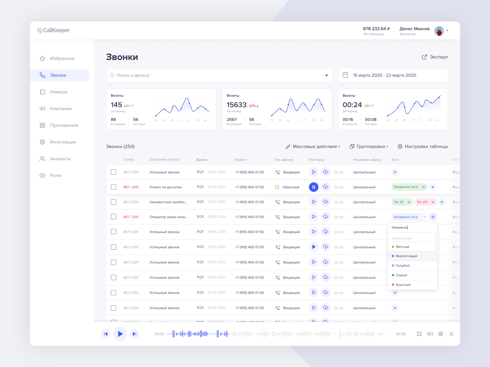Screen dimensions: 490x367
Task: Open Настройки таблицы
Action: (x=426, y=146)
